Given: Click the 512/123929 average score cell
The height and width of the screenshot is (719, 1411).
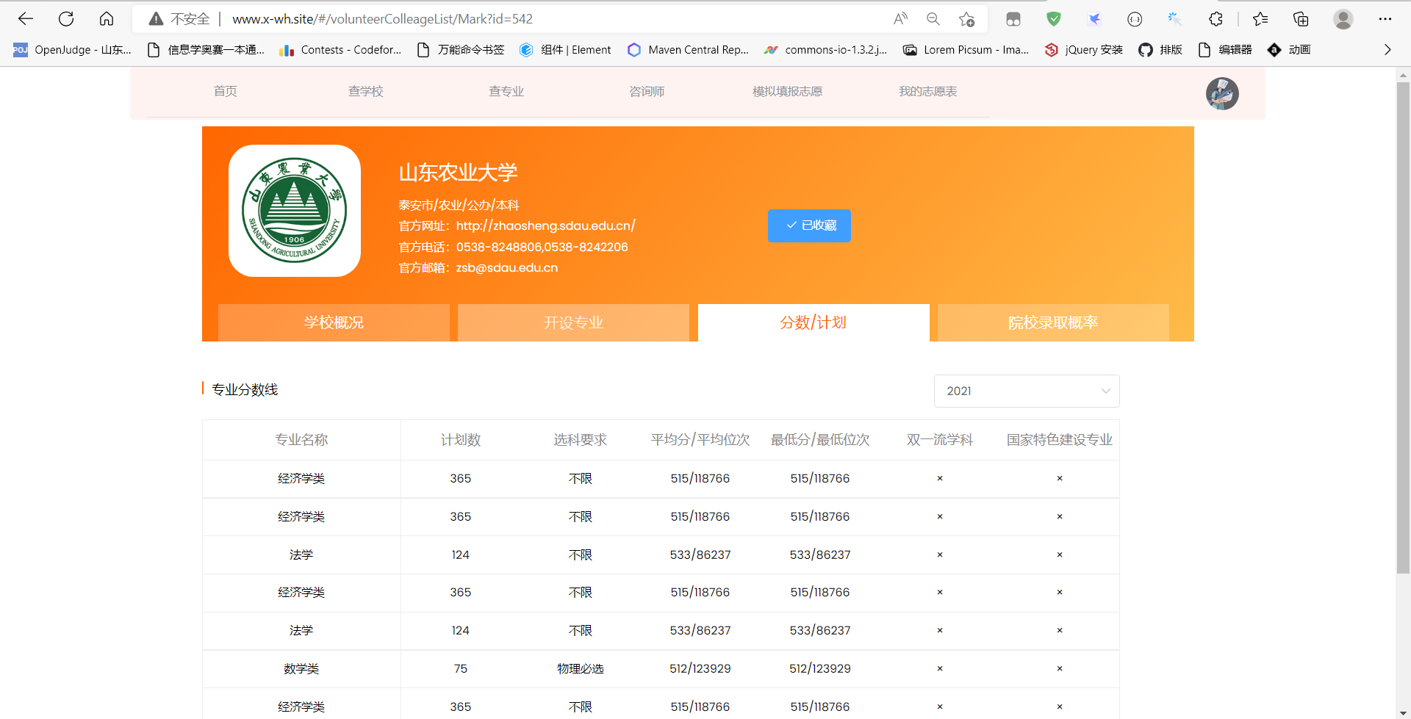Looking at the screenshot, I should coord(700,668).
